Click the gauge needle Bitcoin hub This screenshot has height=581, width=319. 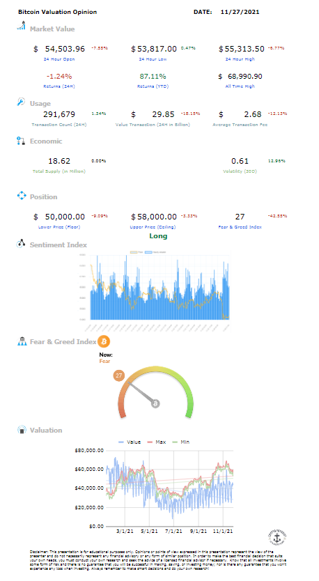155,403
